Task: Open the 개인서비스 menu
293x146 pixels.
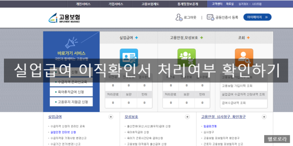Action: pos(83,4)
